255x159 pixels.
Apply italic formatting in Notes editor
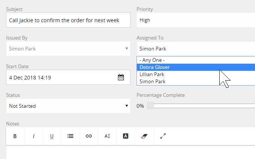pos(33,136)
